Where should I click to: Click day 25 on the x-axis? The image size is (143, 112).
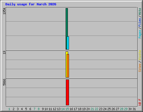coord(109,109)
